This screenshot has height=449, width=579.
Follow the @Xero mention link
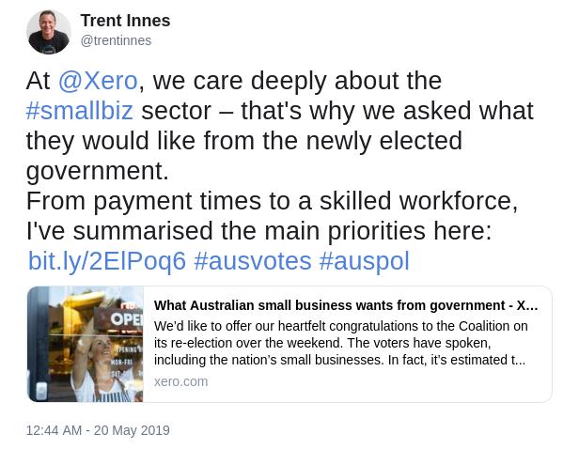(98, 81)
